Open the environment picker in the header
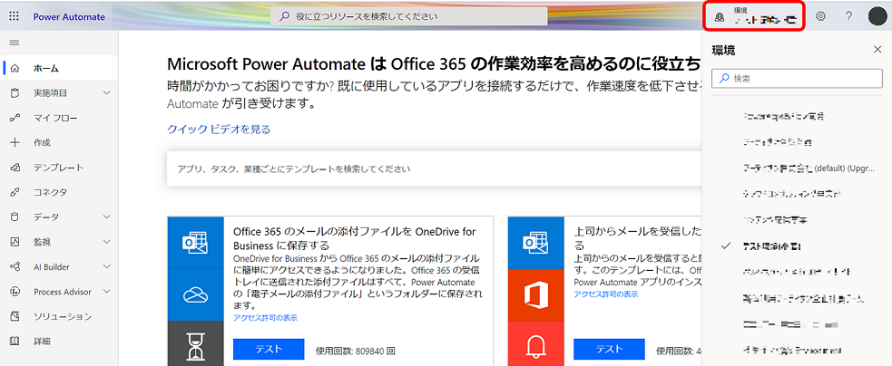The image size is (892, 366). click(754, 16)
